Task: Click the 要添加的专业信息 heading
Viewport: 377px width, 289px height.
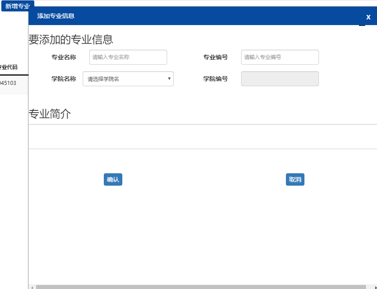Action: tap(71, 40)
